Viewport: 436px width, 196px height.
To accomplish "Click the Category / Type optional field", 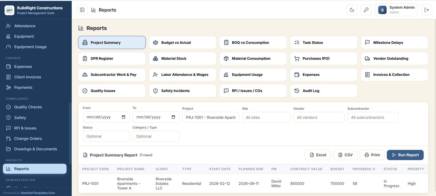I will click(x=156, y=136).
